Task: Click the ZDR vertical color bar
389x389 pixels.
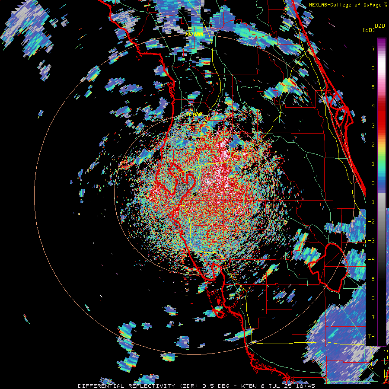Action: pyautogui.click(x=382, y=192)
